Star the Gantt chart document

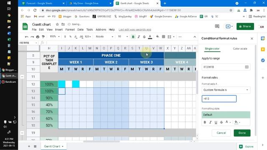tap(58, 24)
